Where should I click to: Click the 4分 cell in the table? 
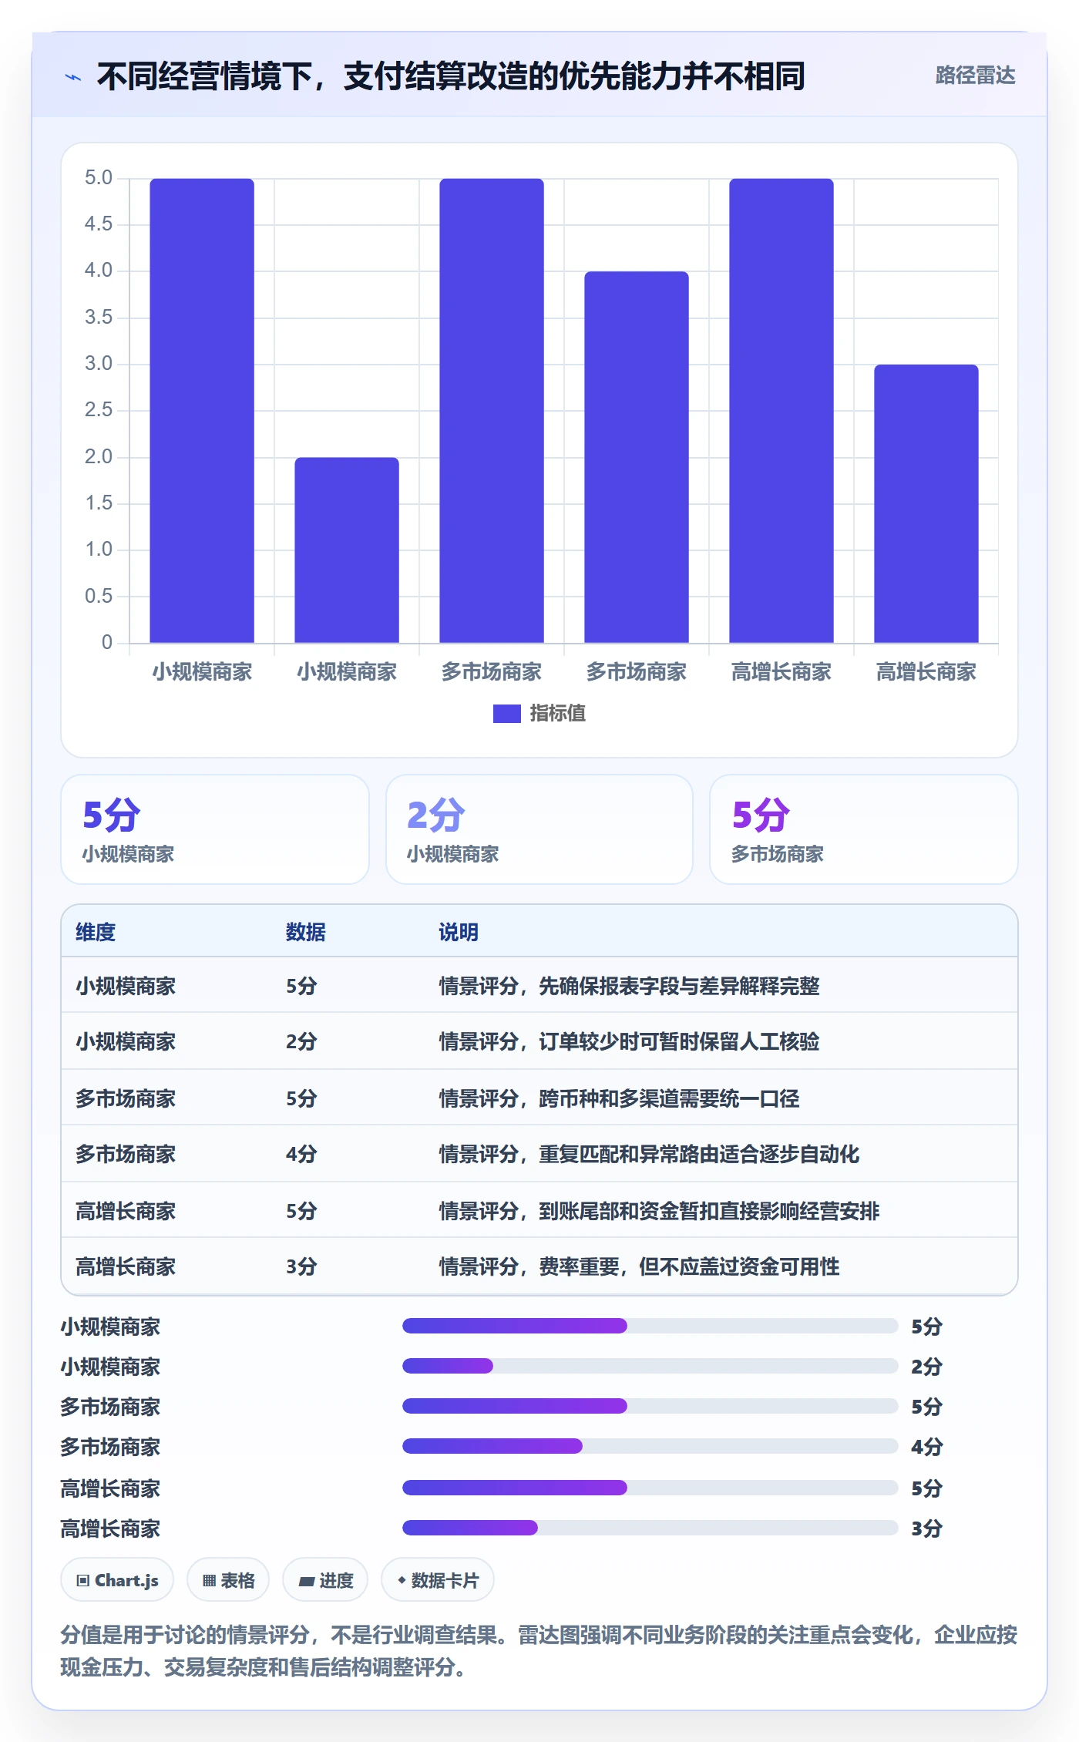(301, 1154)
